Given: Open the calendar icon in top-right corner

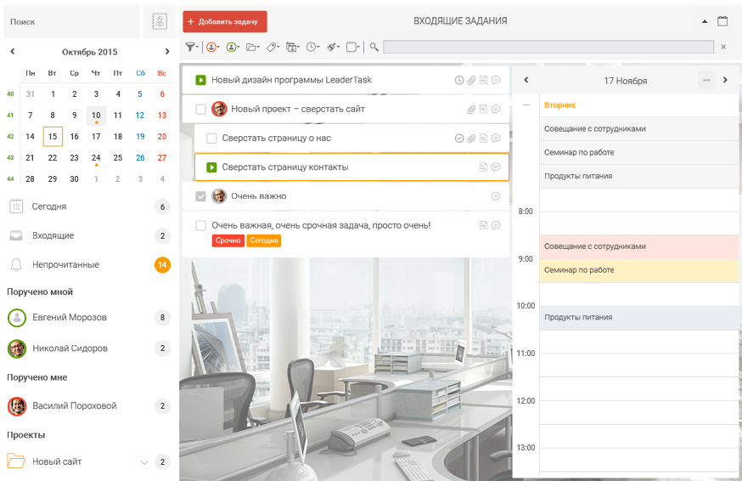Looking at the screenshot, I should 722,21.
